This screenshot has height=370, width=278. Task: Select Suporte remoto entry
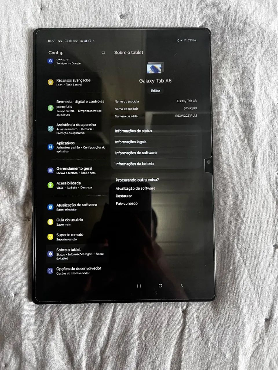pos(77,237)
